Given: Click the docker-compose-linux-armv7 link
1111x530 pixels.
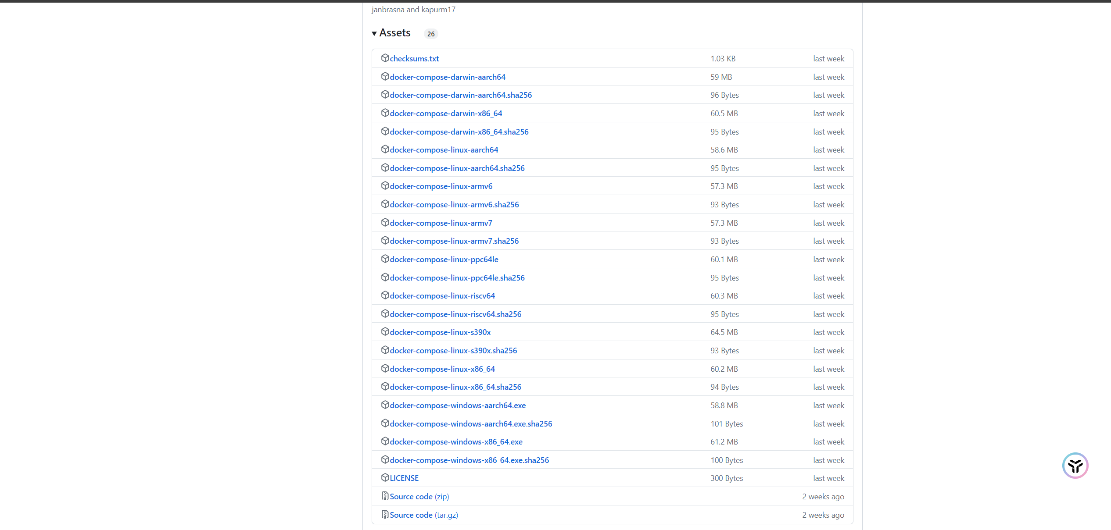Looking at the screenshot, I should click(441, 223).
